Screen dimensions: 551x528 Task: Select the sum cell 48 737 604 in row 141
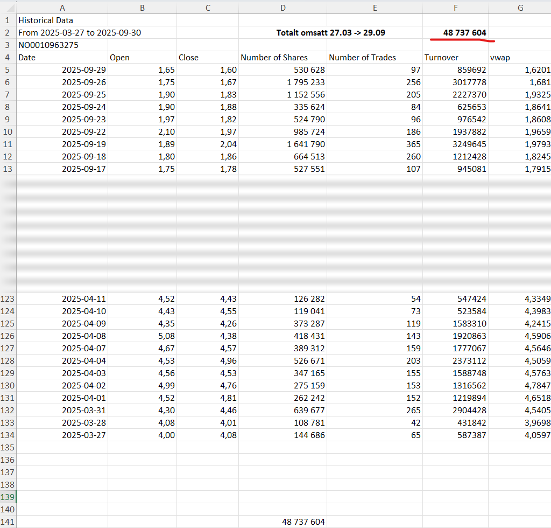(303, 522)
